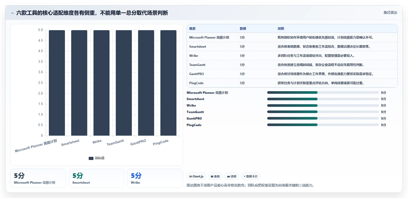Click the PingCode progress bar
408x198 pixels.
tap(323, 125)
